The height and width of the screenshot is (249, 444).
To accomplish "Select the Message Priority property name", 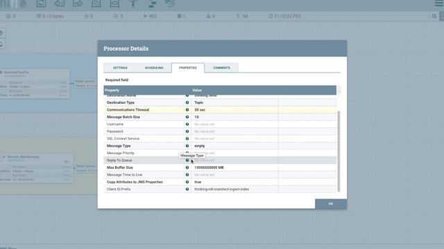I will click(121, 153).
